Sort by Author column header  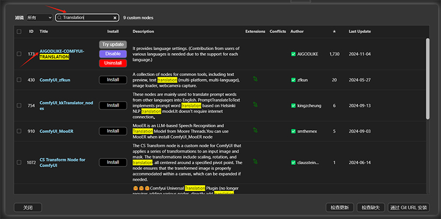pos(297,31)
